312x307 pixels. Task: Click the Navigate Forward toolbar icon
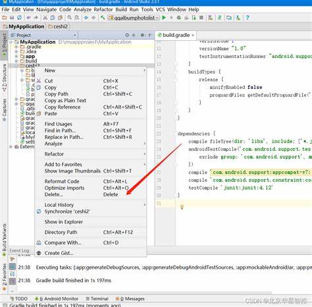pos(93,18)
